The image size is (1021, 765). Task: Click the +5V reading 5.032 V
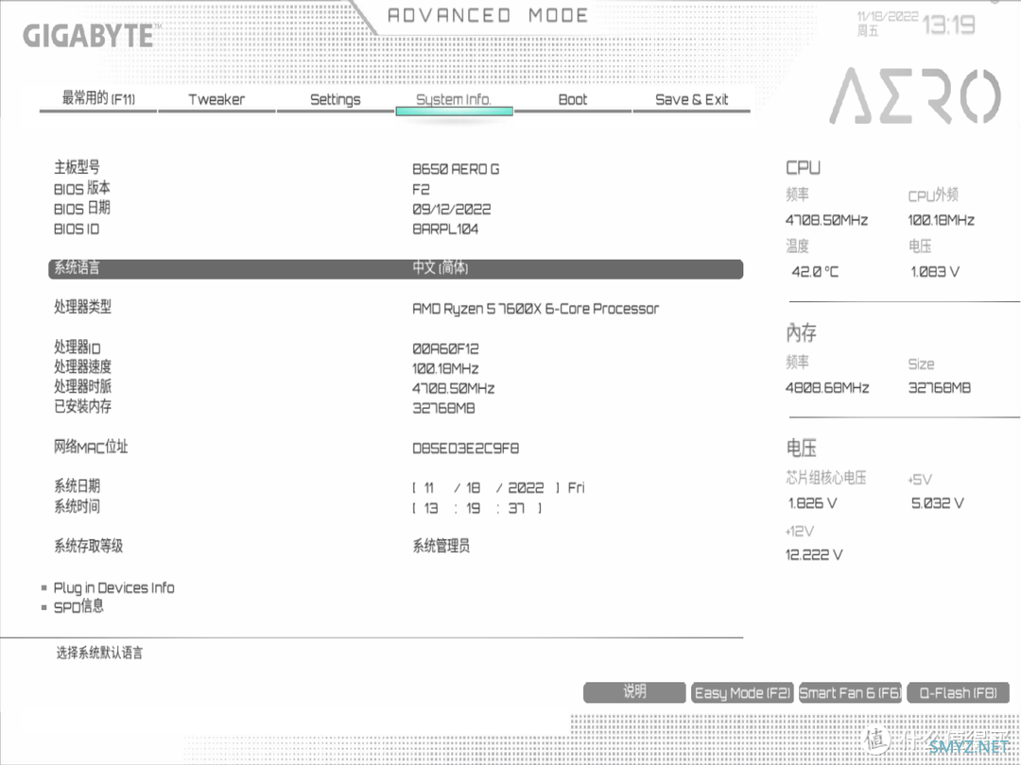[937, 502]
